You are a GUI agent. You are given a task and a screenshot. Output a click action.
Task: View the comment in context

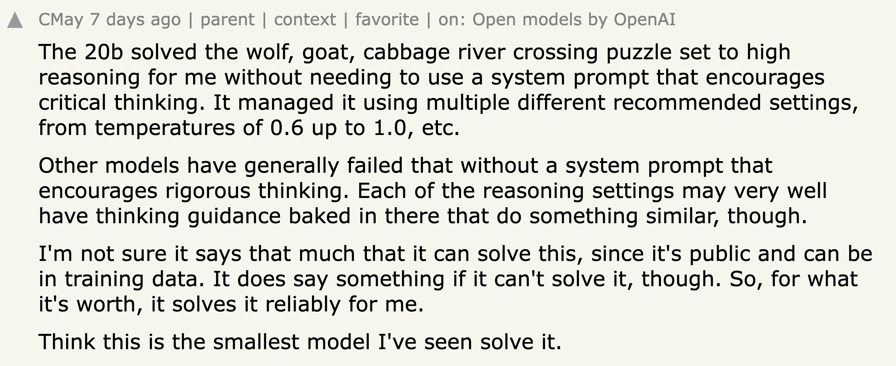click(305, 19)
